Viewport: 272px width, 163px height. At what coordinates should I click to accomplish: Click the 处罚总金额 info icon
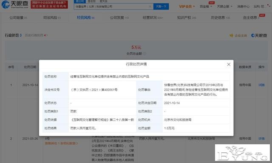(x=144, y=54)
